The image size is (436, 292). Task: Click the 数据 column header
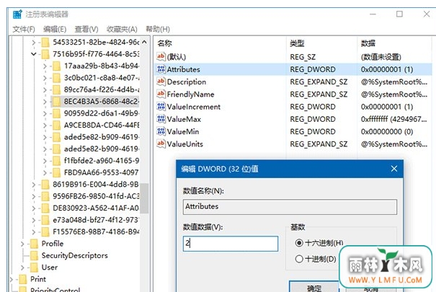[368, 43]
